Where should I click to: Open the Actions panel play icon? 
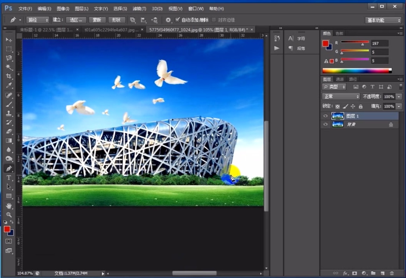pyautogui.click(x=277, y=48)
